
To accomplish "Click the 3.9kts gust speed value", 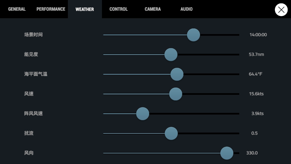I will pyautogui.click(x=257, y=114).
